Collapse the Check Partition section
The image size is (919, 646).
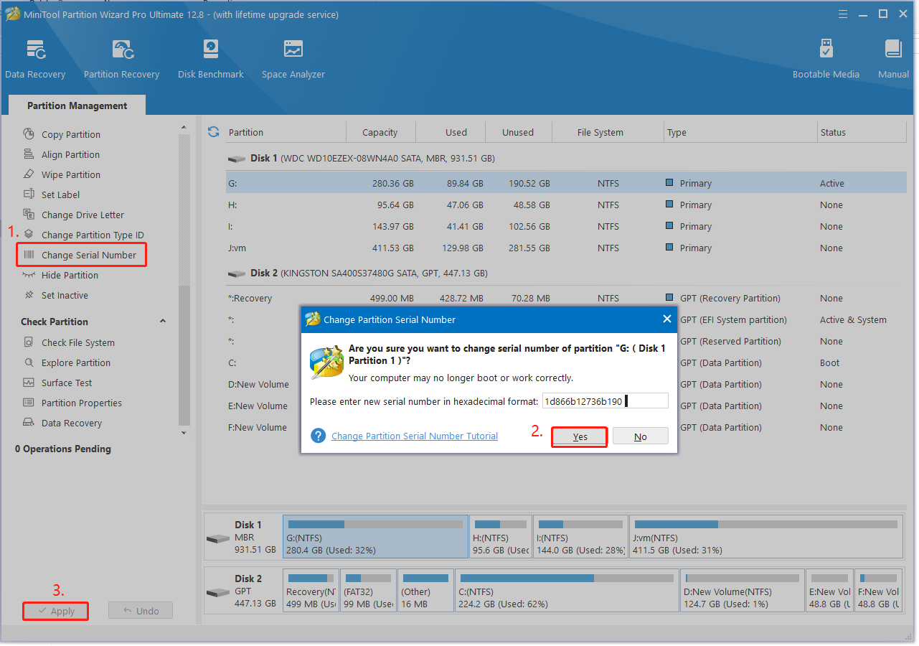tap(163, 322)
